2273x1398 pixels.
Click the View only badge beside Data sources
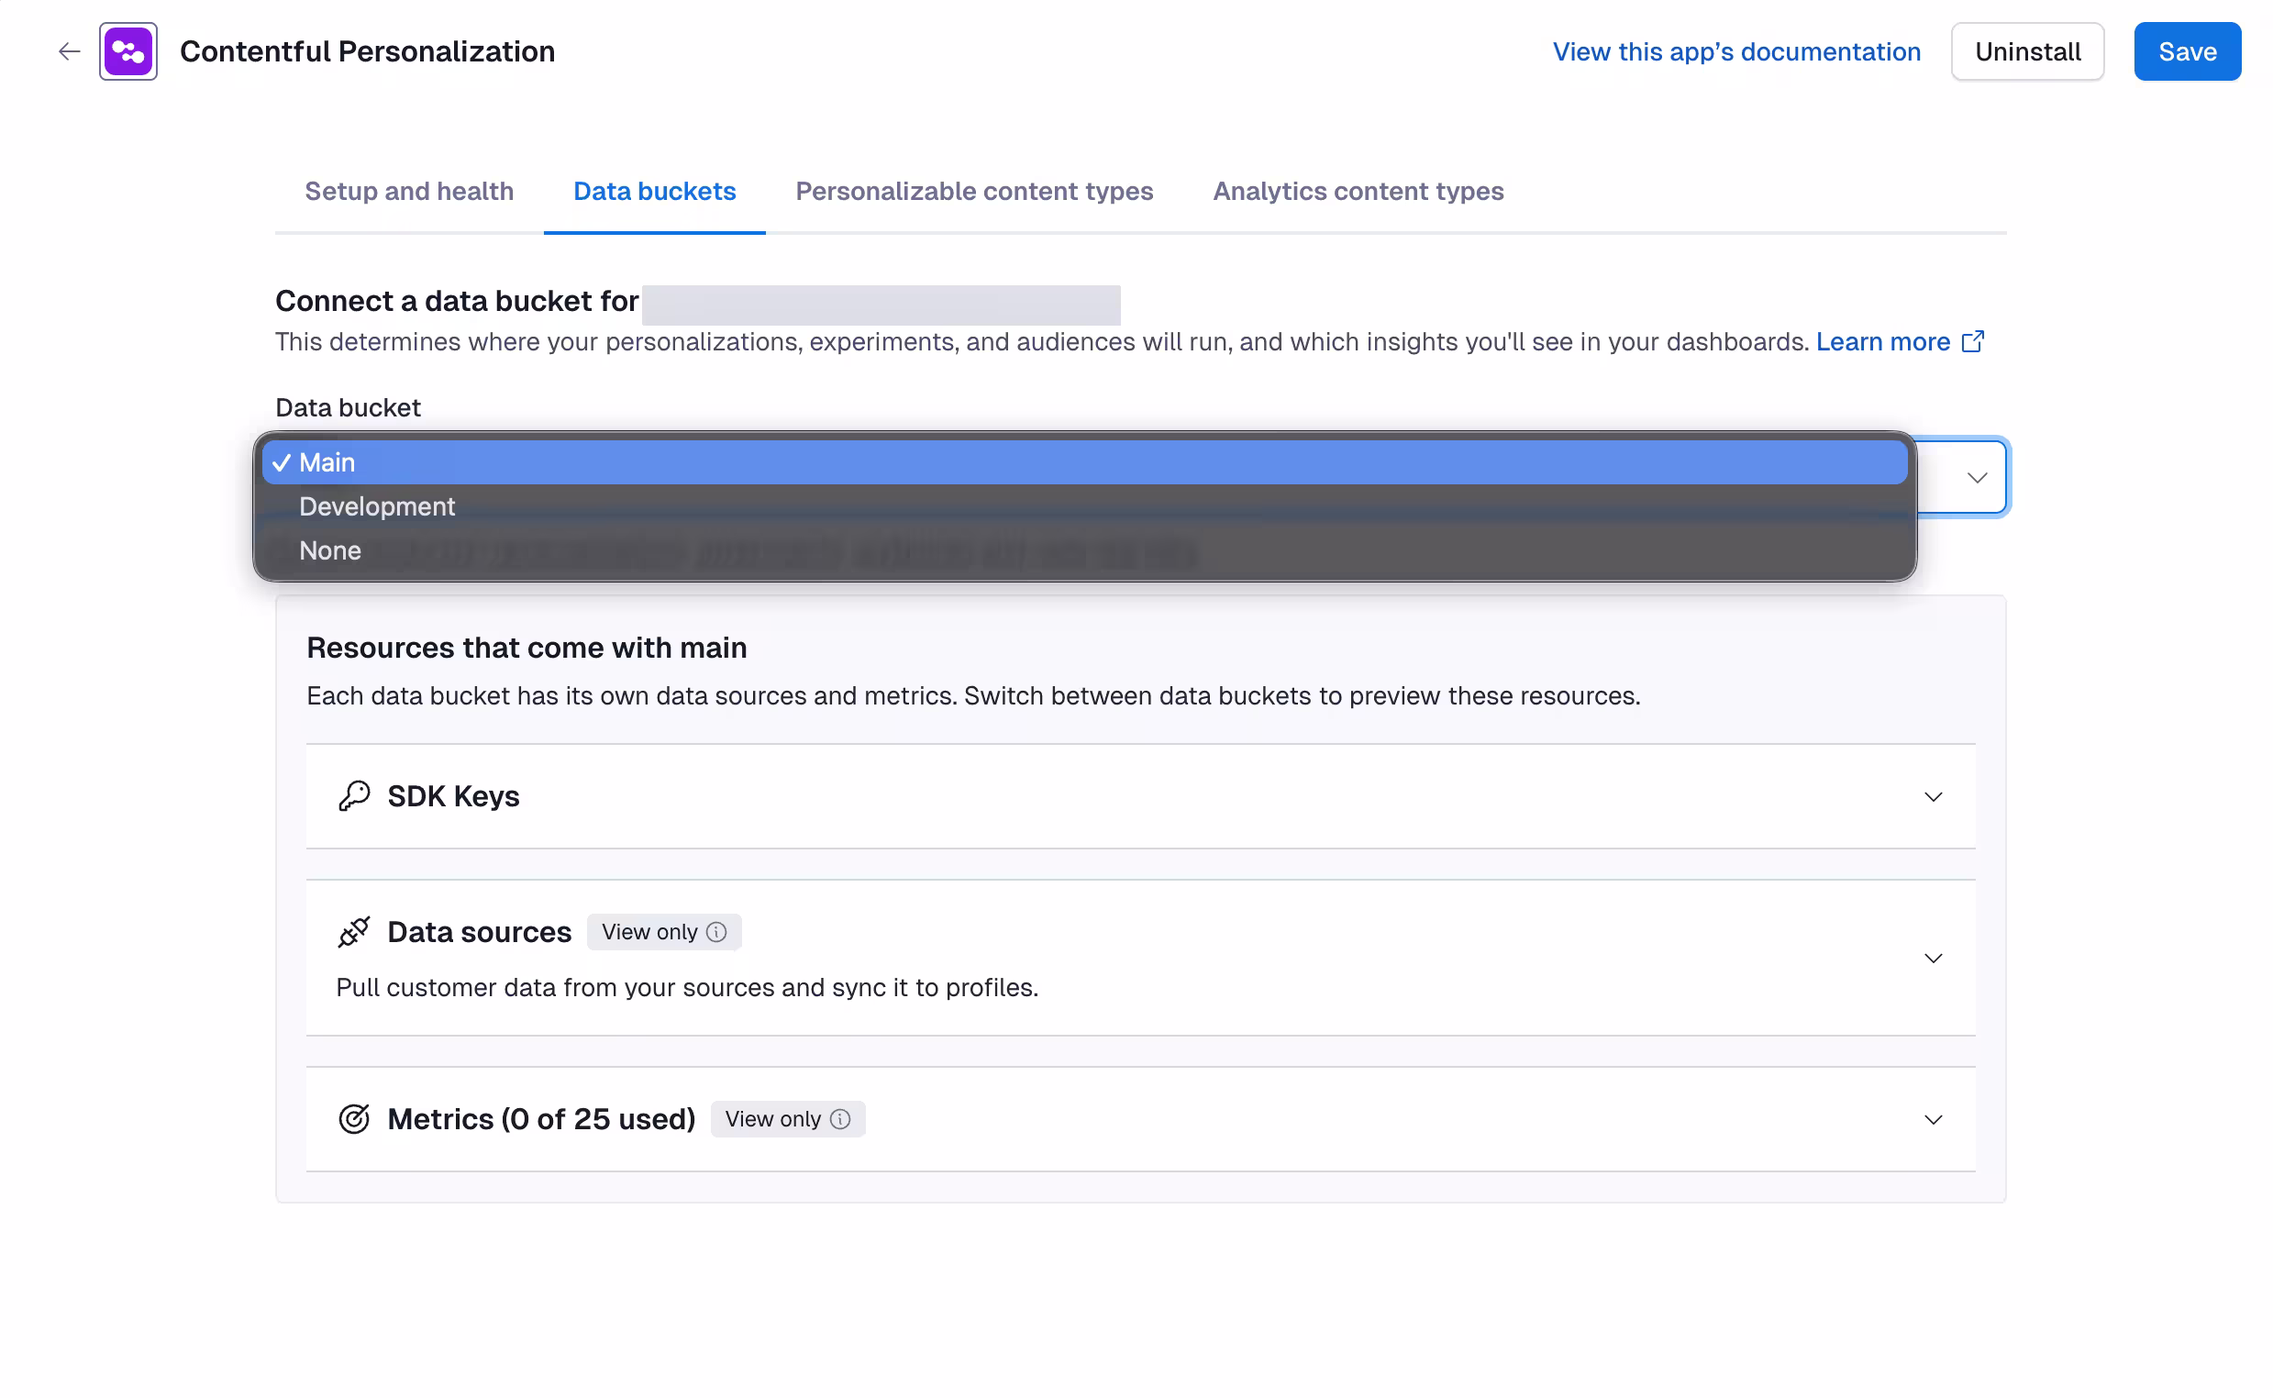(x=664, y=932)
